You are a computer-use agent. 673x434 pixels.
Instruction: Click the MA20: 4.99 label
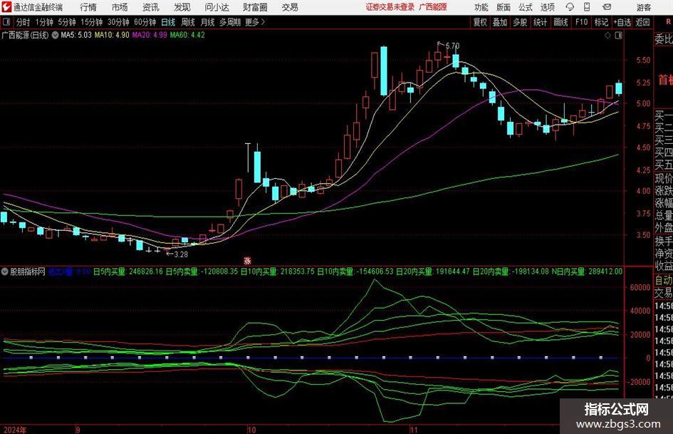[150, 35]
